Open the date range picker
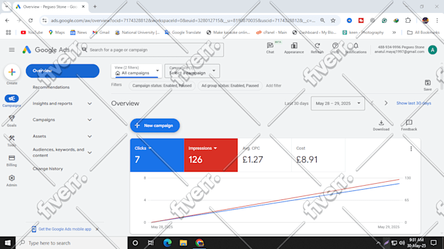This screenshot has height=249, width=444. tap(338, 104)
